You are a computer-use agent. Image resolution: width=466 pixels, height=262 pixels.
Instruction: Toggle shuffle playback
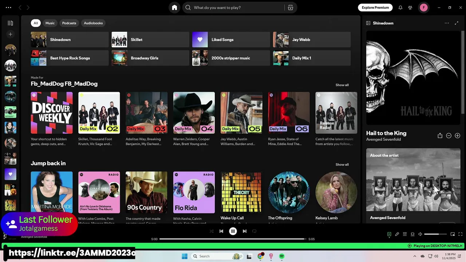click(x=212, y=231)
